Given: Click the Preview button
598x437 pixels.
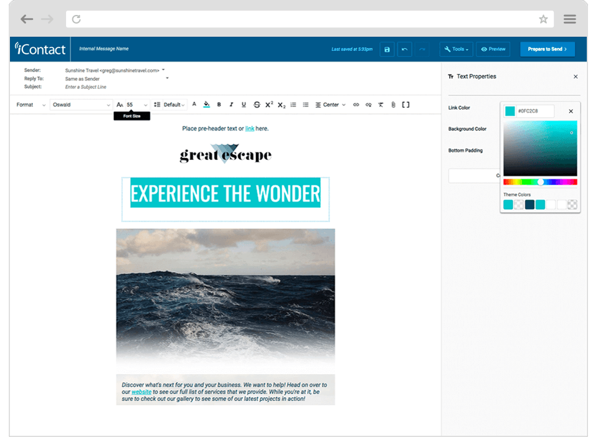Looking at the screenshot, I should (x=493, y=49).
